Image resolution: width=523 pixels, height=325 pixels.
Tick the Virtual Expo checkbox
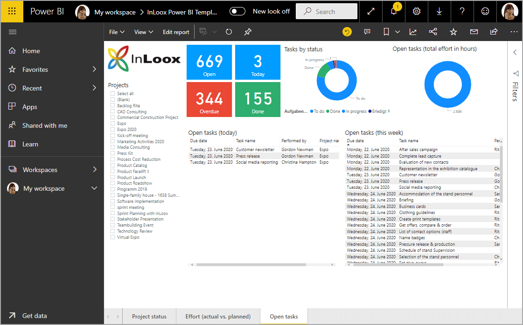113,237
